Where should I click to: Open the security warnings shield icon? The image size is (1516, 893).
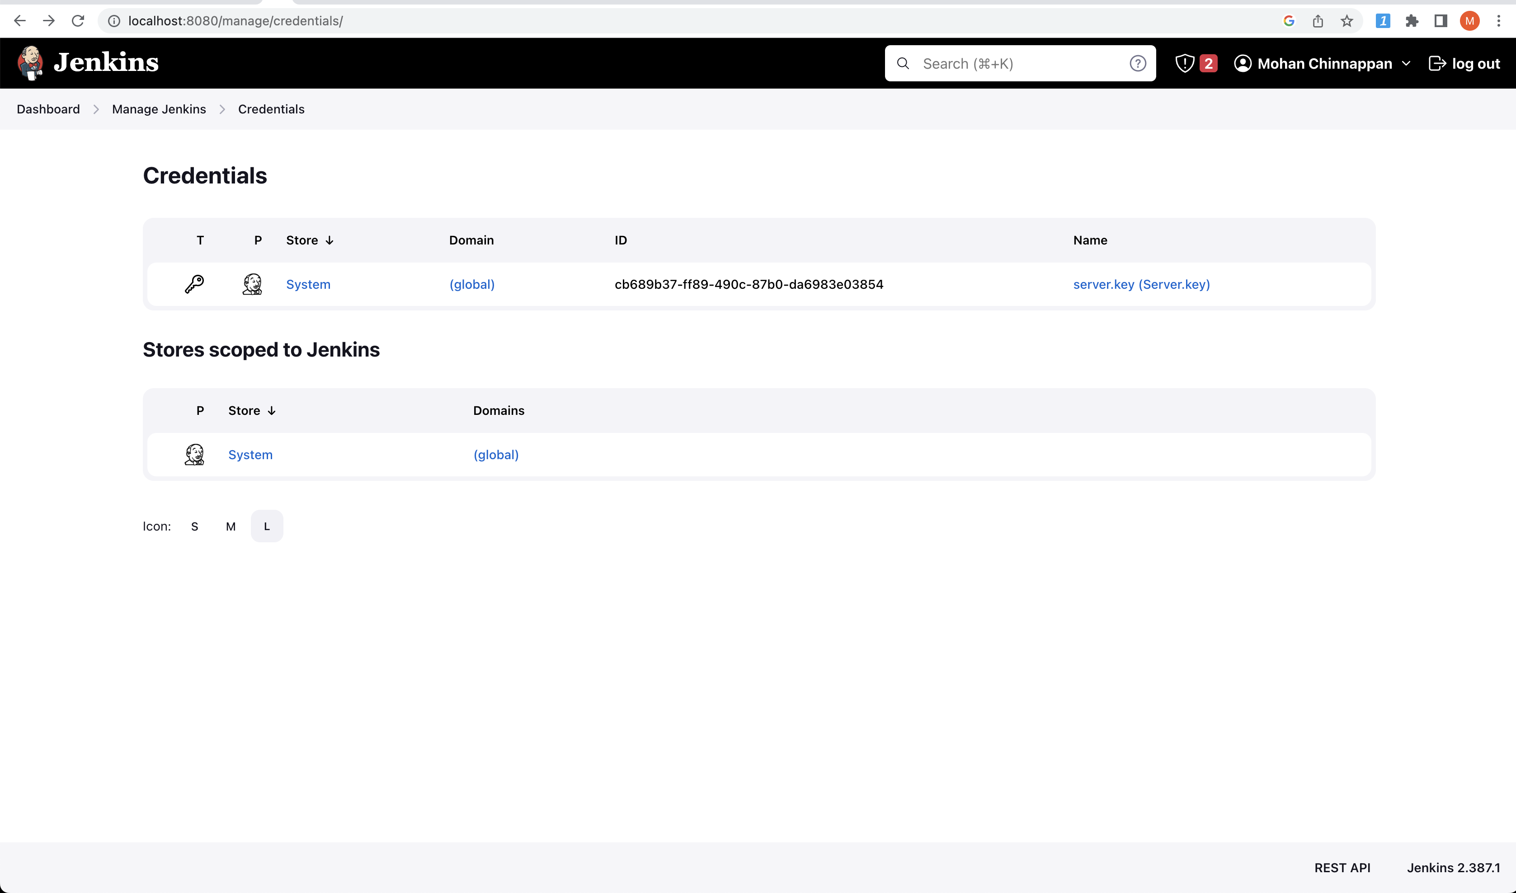pyautogui.click(x=1184, y=63)
